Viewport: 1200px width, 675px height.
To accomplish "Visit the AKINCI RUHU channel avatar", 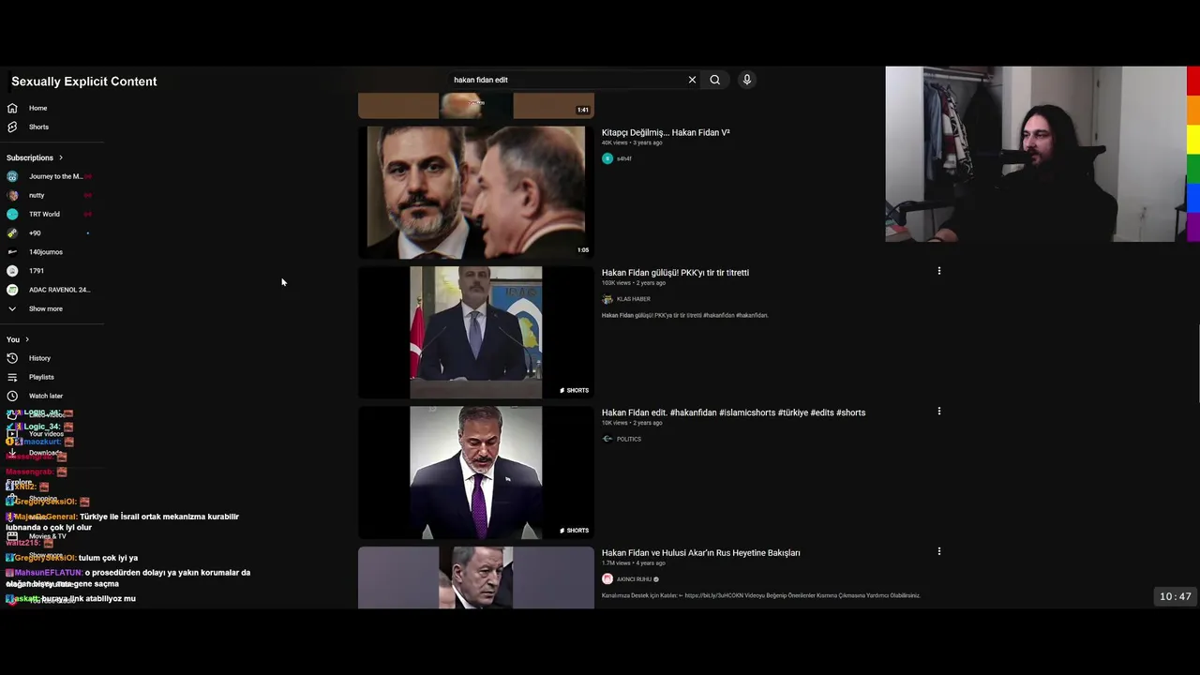I will coord(607,579).
